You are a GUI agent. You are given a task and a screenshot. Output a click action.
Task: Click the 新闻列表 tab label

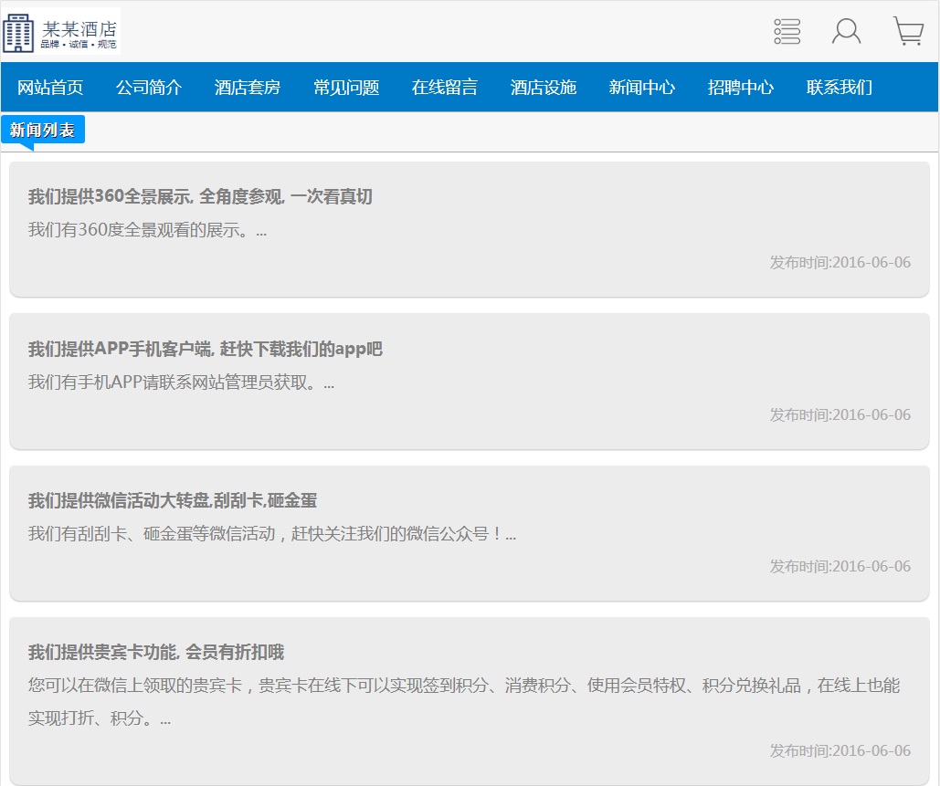pyautogui.click(x=43, y=130)
